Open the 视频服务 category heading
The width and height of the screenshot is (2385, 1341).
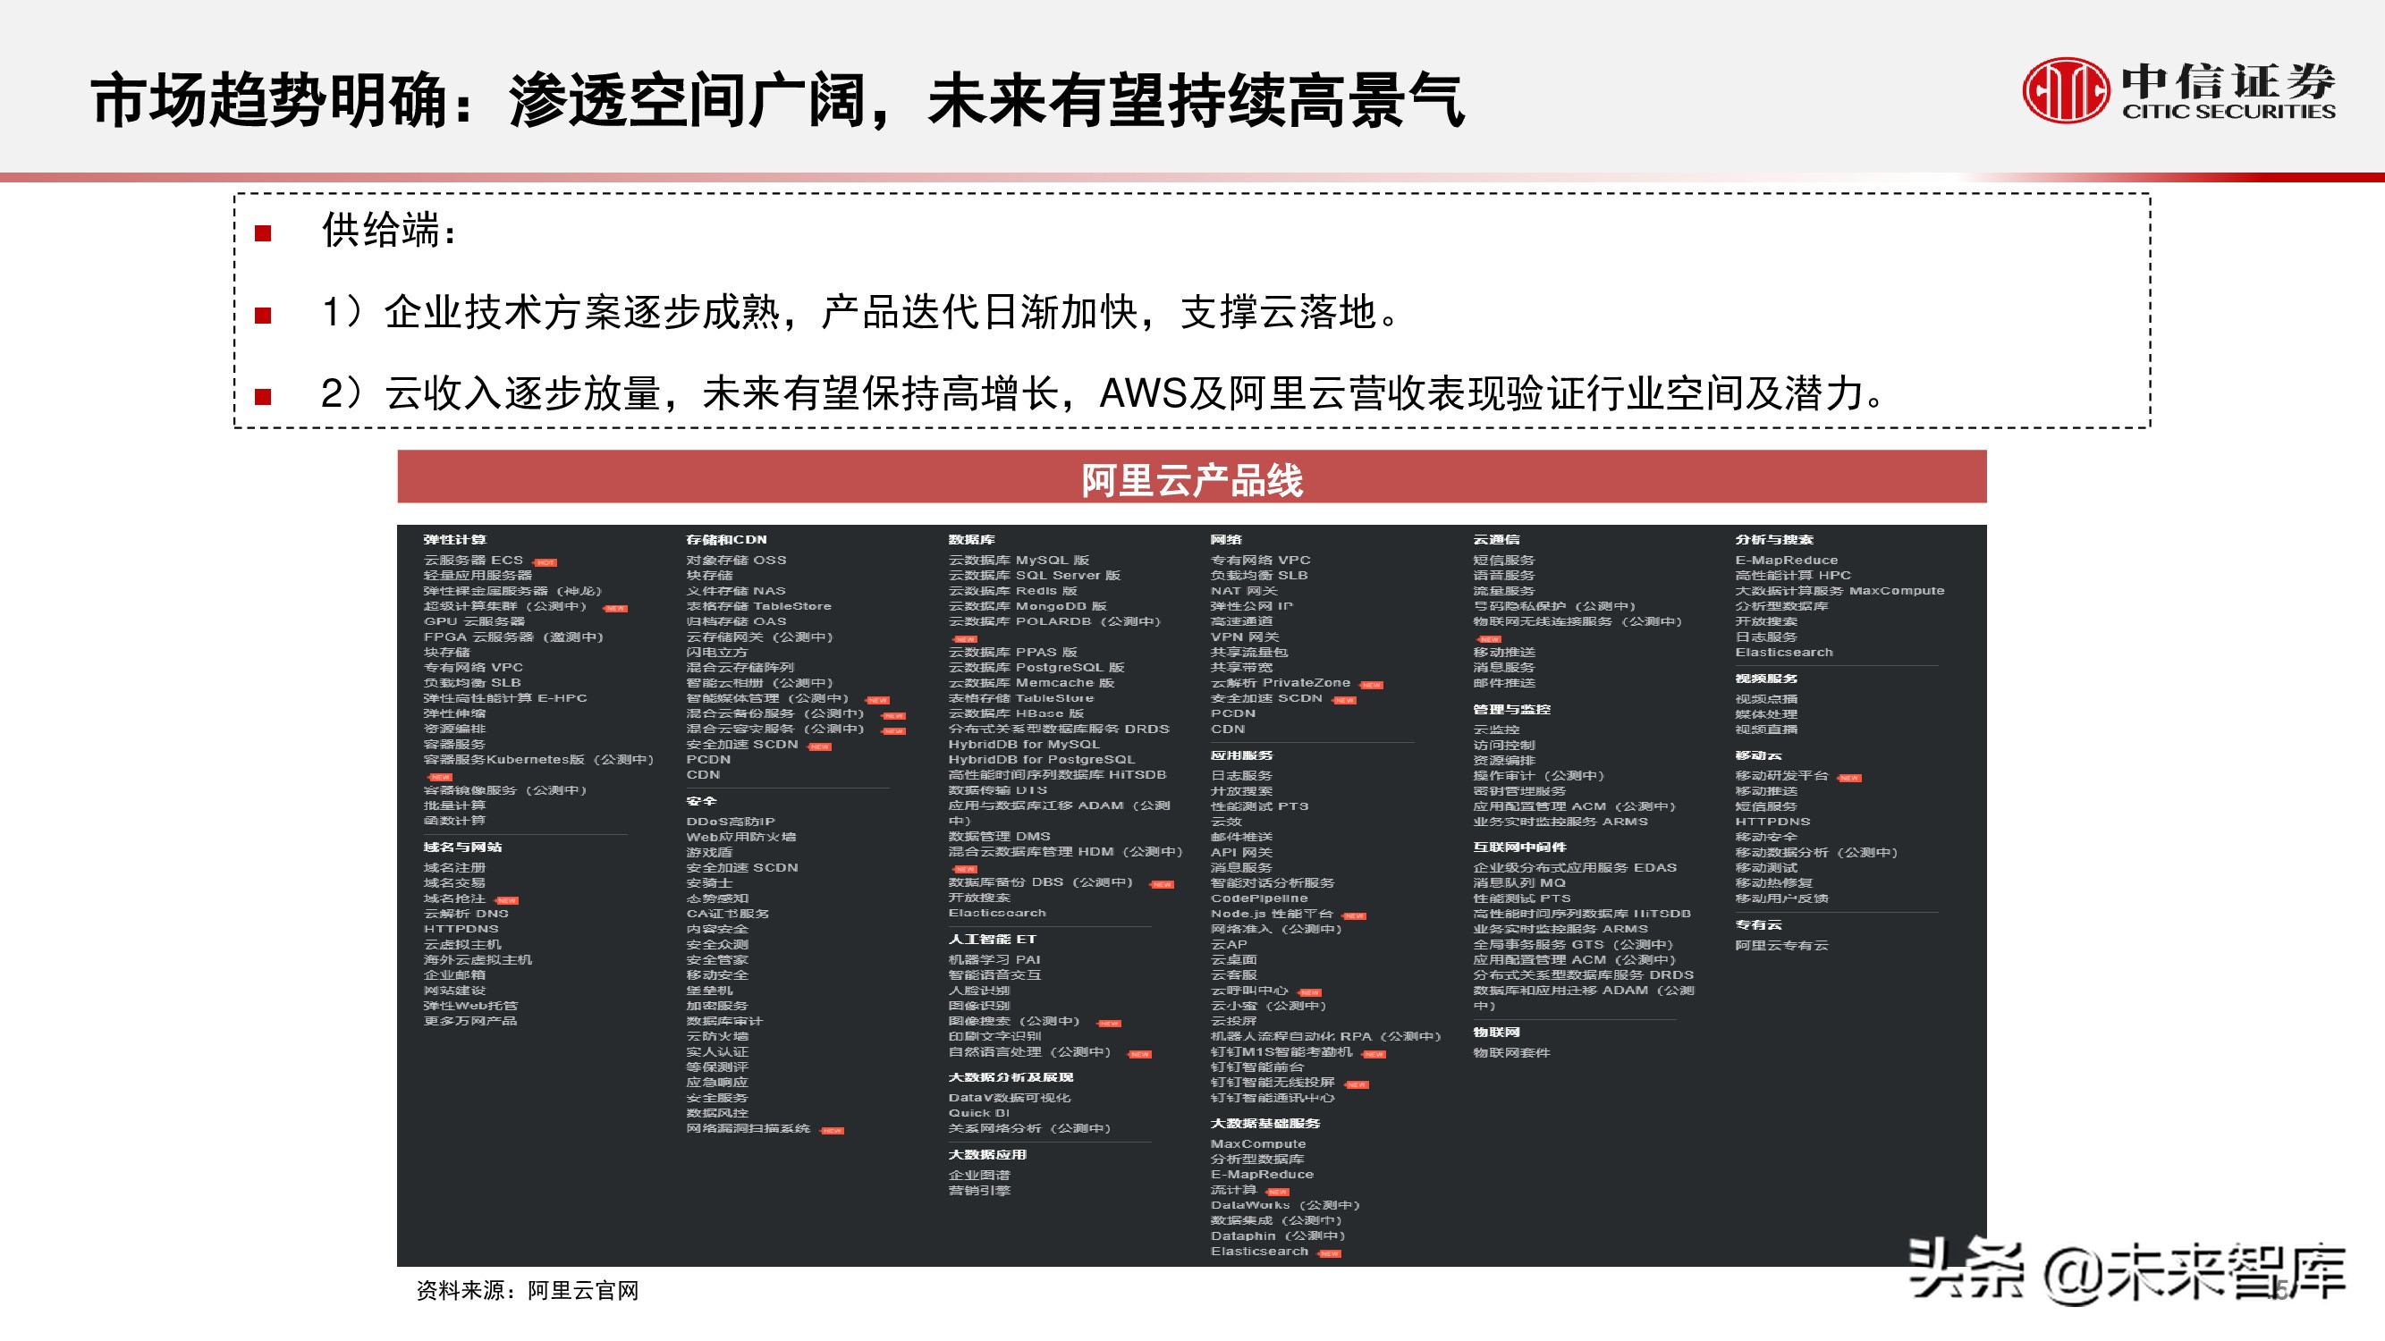(x=1766, y=679)
